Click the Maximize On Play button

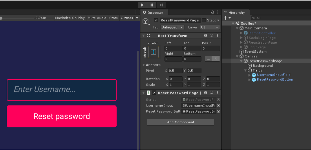coord(70,18)
